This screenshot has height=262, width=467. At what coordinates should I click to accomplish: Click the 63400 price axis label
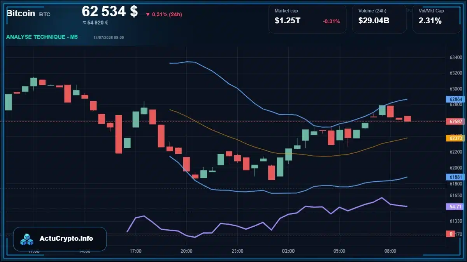point(456,57)
